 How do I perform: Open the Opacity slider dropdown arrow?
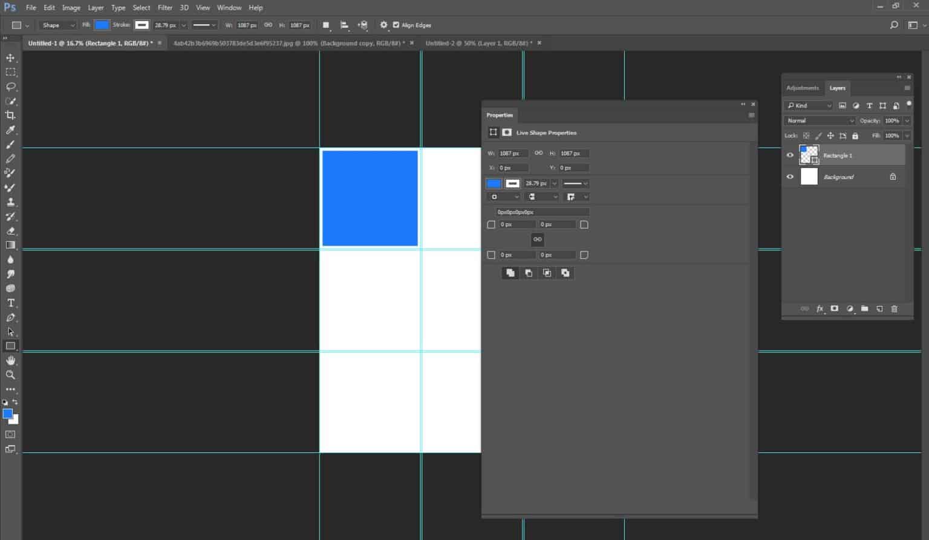(x=907, y=120)
